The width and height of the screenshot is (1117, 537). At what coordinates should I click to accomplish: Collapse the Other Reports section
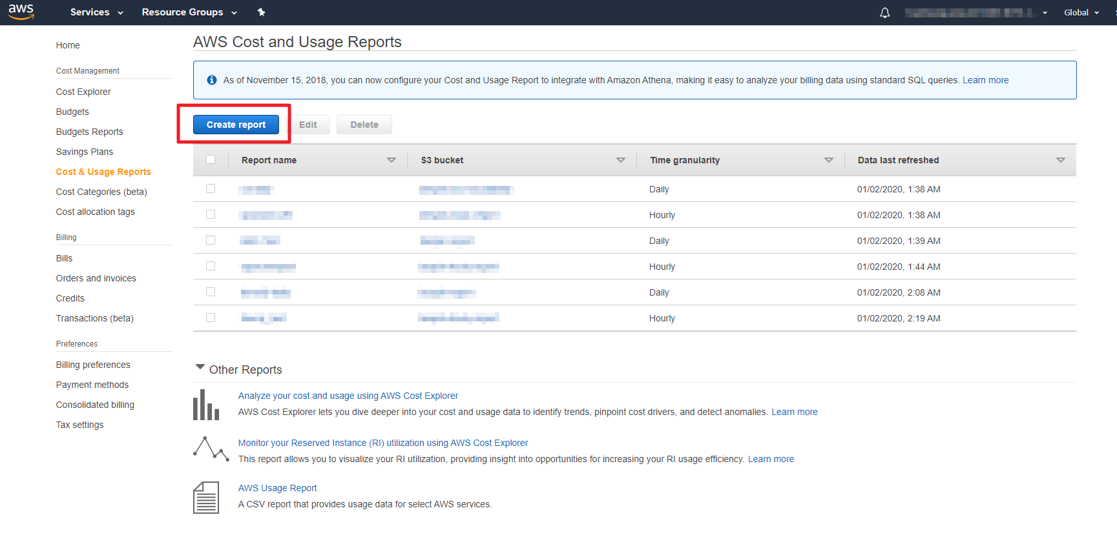200,367
